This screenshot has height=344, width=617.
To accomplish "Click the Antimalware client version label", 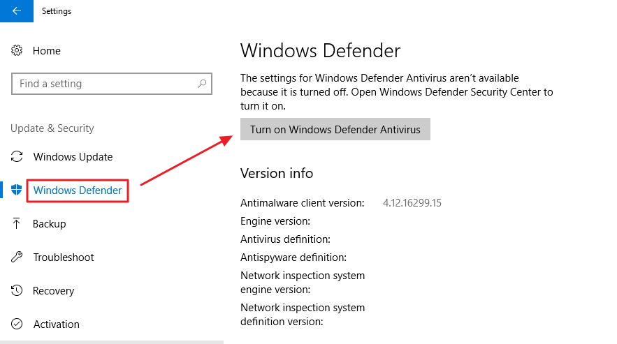I will pyautogui.click(x=302, y=203).
